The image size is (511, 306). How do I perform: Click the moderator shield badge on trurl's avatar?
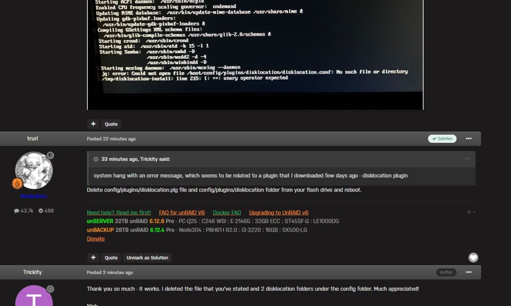[x=50, y=156]
